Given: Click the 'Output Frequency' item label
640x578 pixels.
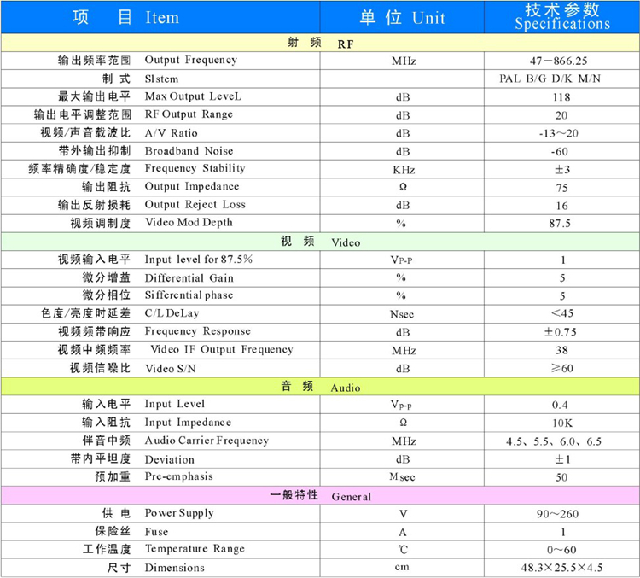Looking at the screenshot, I should point(190,61).
